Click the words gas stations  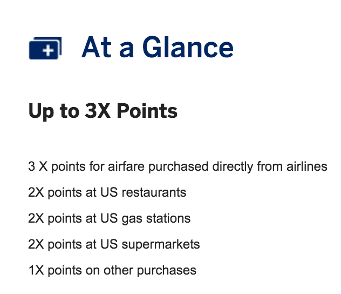[156, 219]
